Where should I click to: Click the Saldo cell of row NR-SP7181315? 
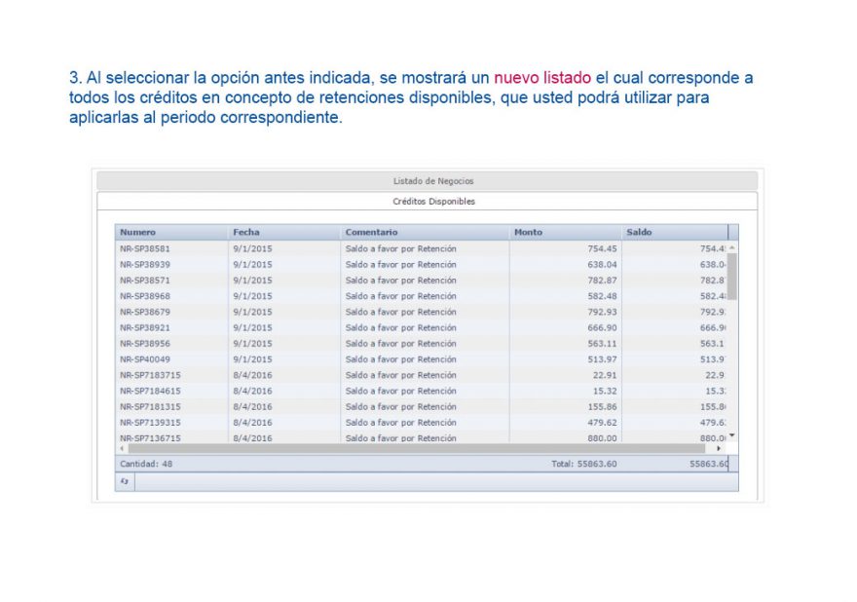[675, 407]
